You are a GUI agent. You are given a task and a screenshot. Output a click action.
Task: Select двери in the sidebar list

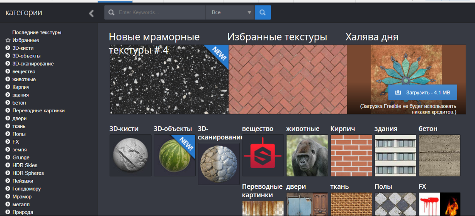pos(20,118)
